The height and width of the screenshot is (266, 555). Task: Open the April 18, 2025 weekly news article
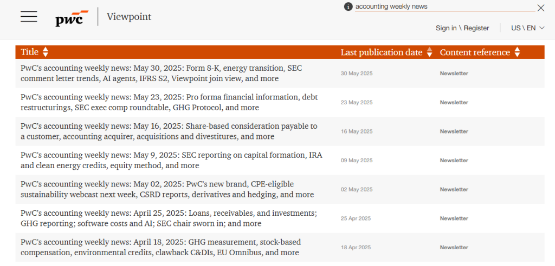160,248
